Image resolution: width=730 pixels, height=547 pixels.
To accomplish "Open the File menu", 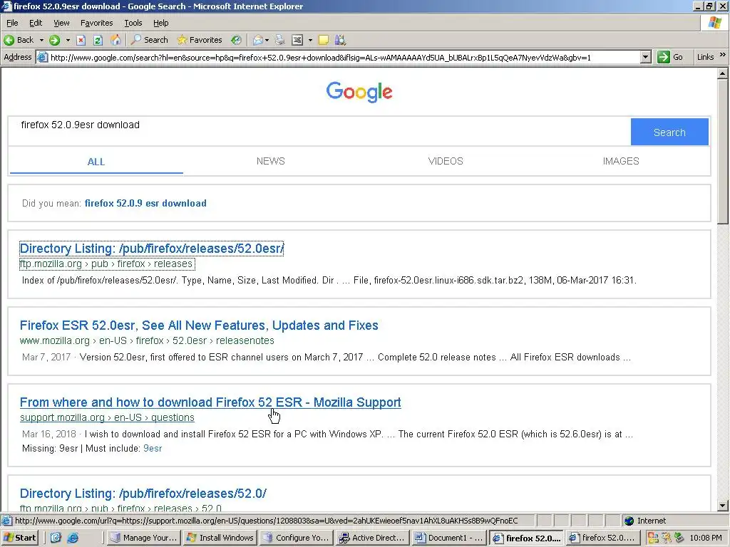I will coord(12,23).
